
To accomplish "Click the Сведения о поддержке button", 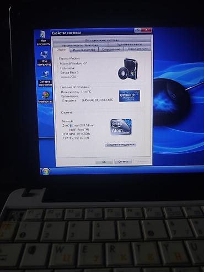I will pyautogui.click(x=121, y=145).
